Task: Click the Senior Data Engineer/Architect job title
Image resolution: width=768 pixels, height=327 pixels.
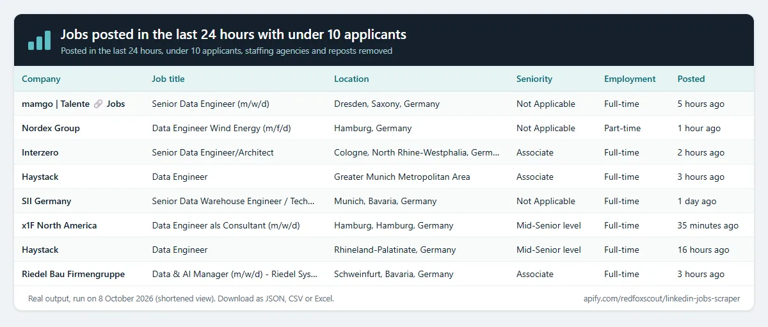Action: coord(212,152)
